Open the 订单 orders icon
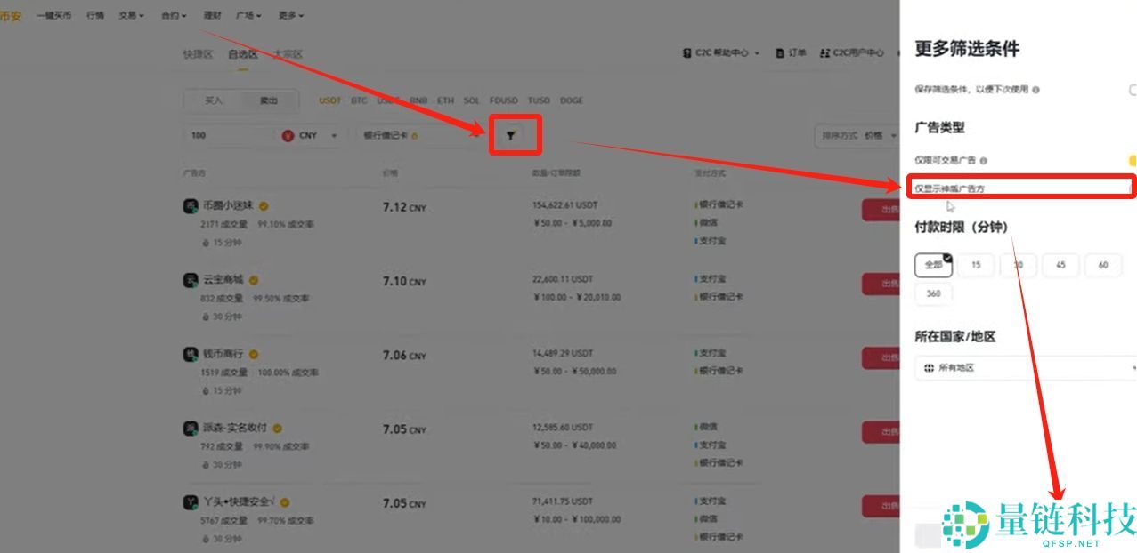This screenshot has height=553, width=1137. click(778, 53)
